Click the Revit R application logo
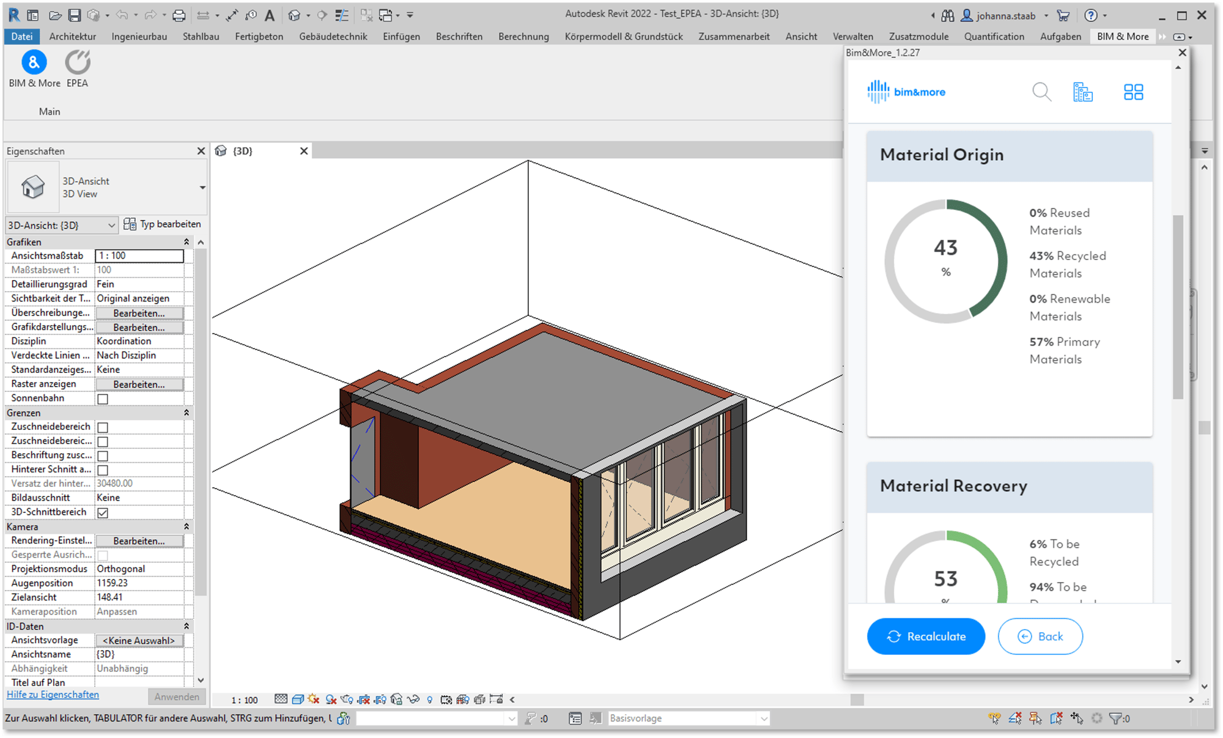 [x=13, y=15]
